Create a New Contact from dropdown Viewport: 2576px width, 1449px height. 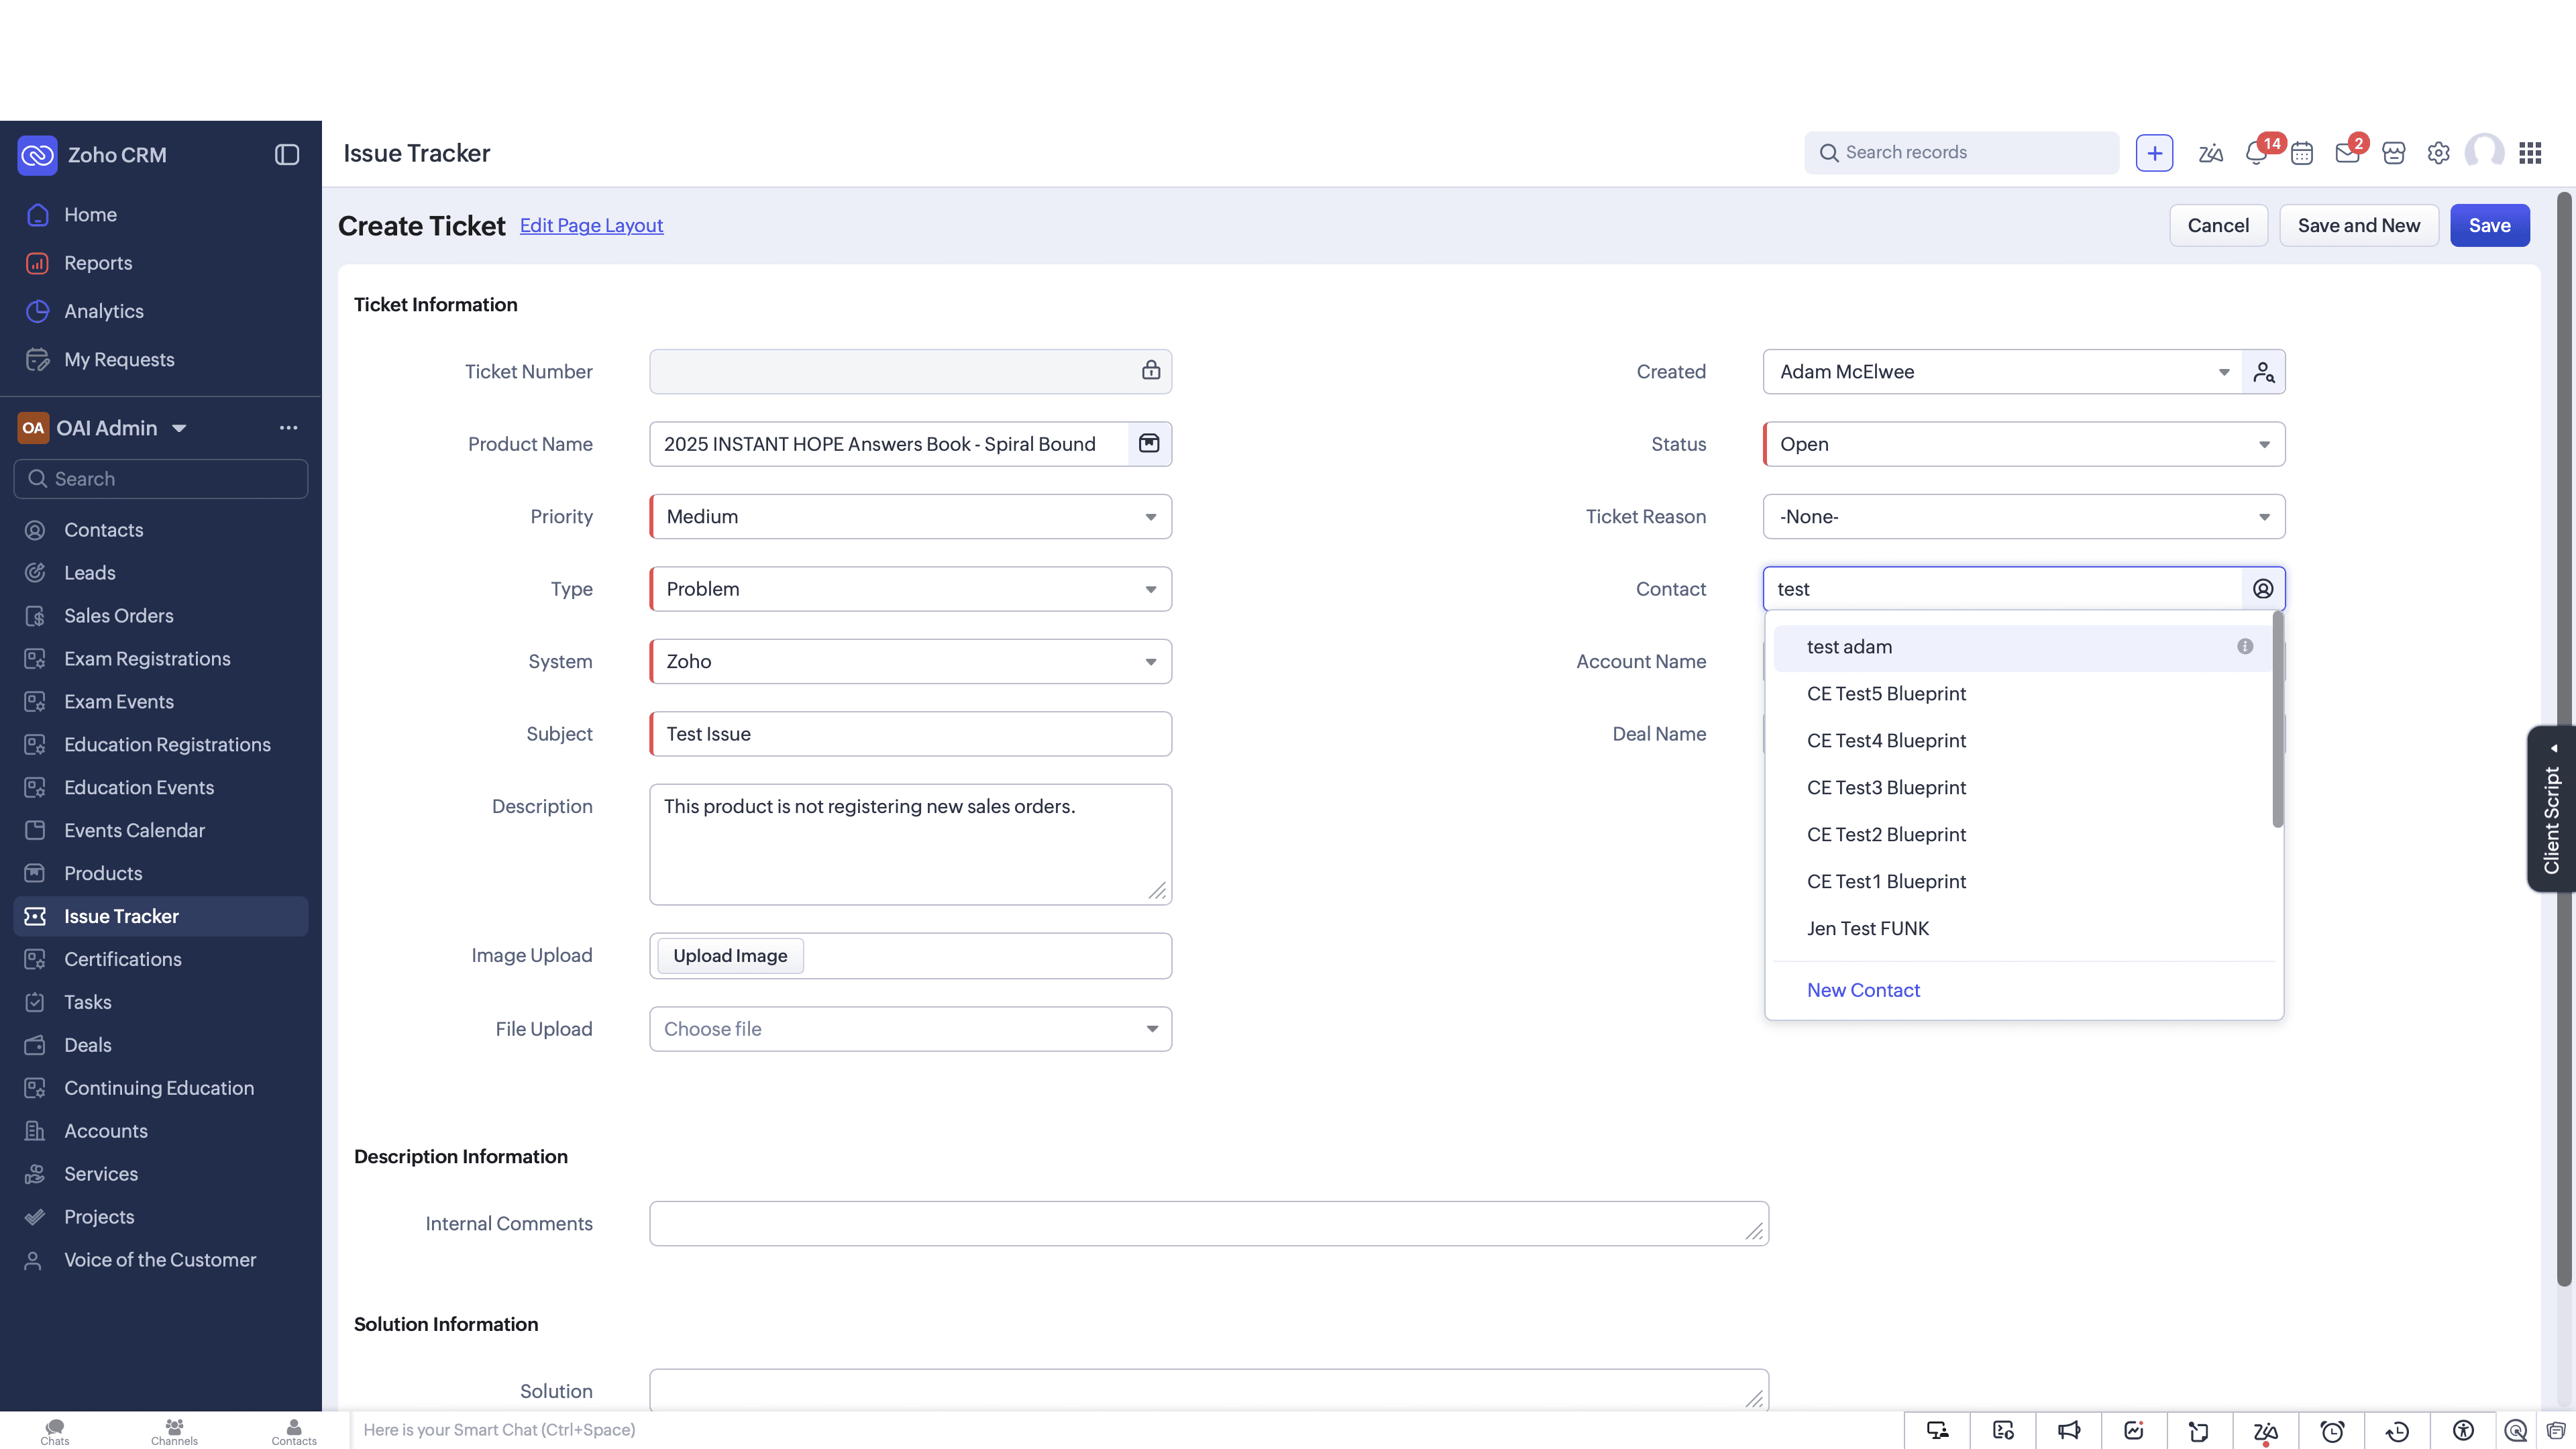coord(1863,990)
